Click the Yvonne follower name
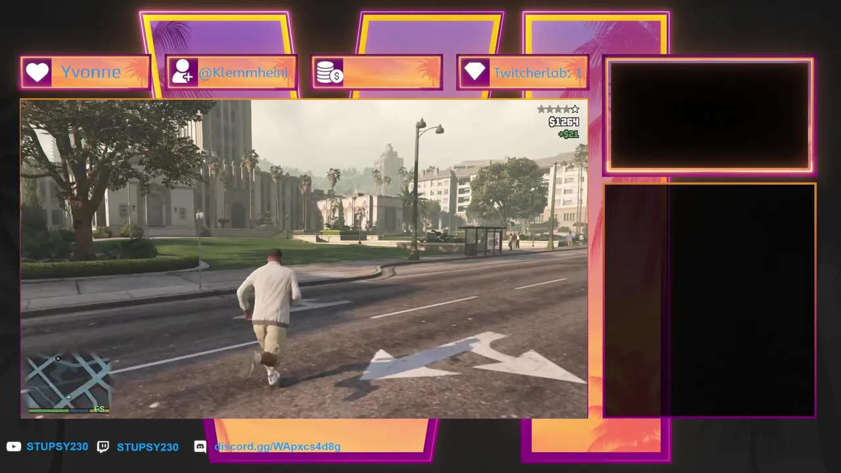 pyautogui.click(x=91, y=72)
